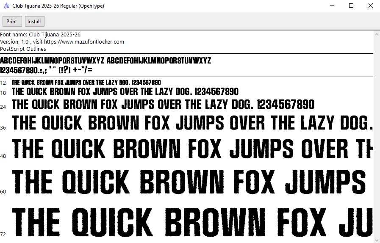Click the 12-point sample sentence

point(86,82)
